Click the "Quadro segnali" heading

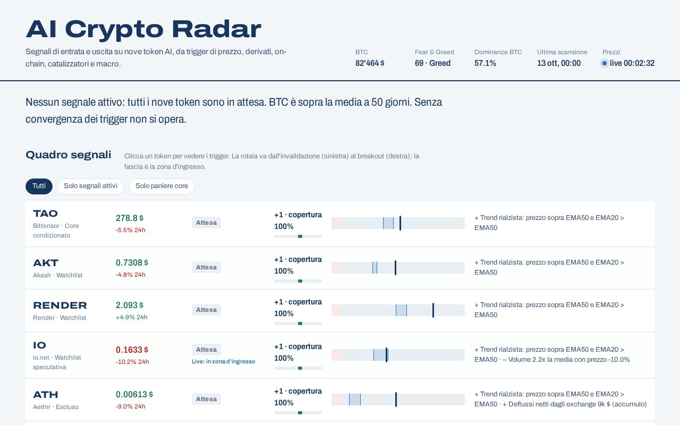(69, 155)
